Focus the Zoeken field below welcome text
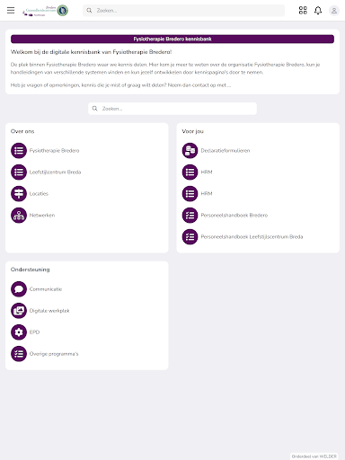 [172, 109]
